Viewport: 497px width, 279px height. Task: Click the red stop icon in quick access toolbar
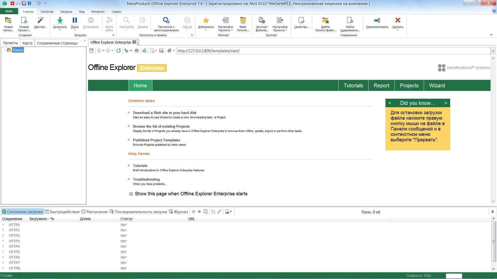click(12, 3)
